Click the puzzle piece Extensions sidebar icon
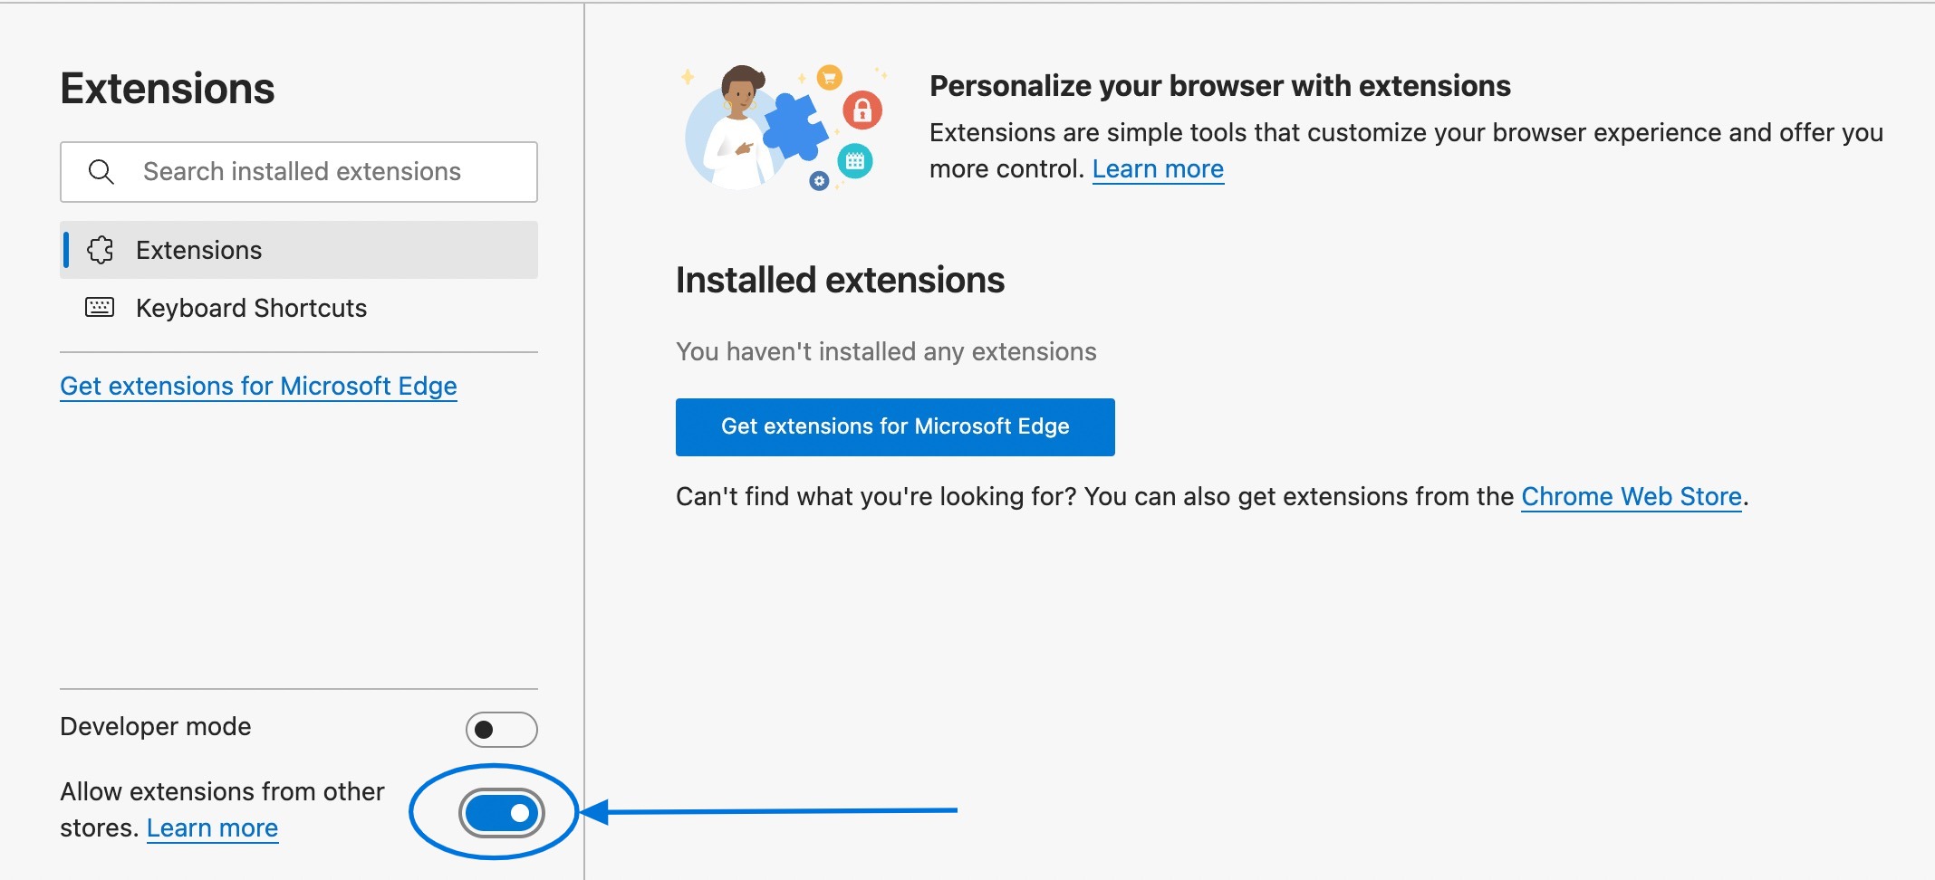1935x880 pixels. (x=102, y=250)
